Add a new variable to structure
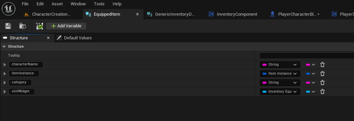Viewport: 354px width, 121px height. pyautogui.click(x=66, y=26)
